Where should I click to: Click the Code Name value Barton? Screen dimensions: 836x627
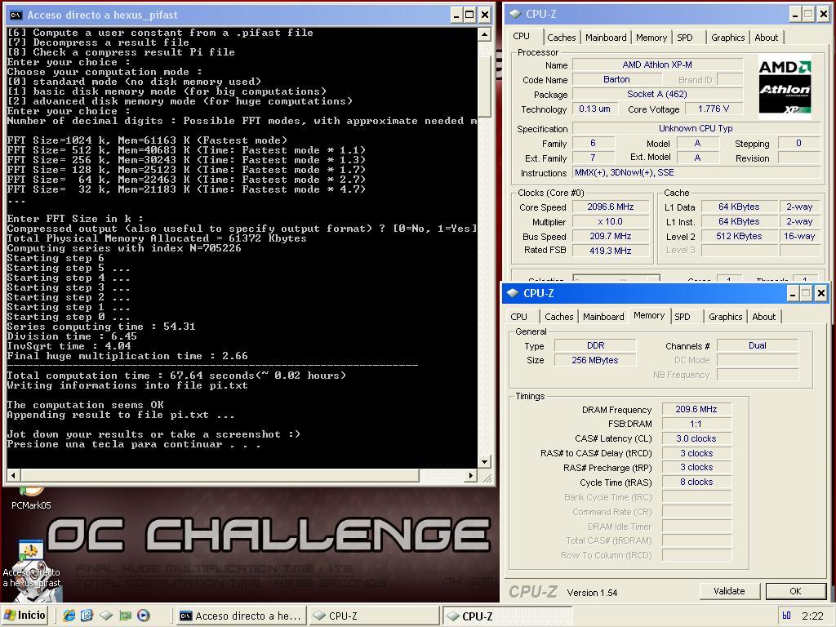(x=616, y=79)
